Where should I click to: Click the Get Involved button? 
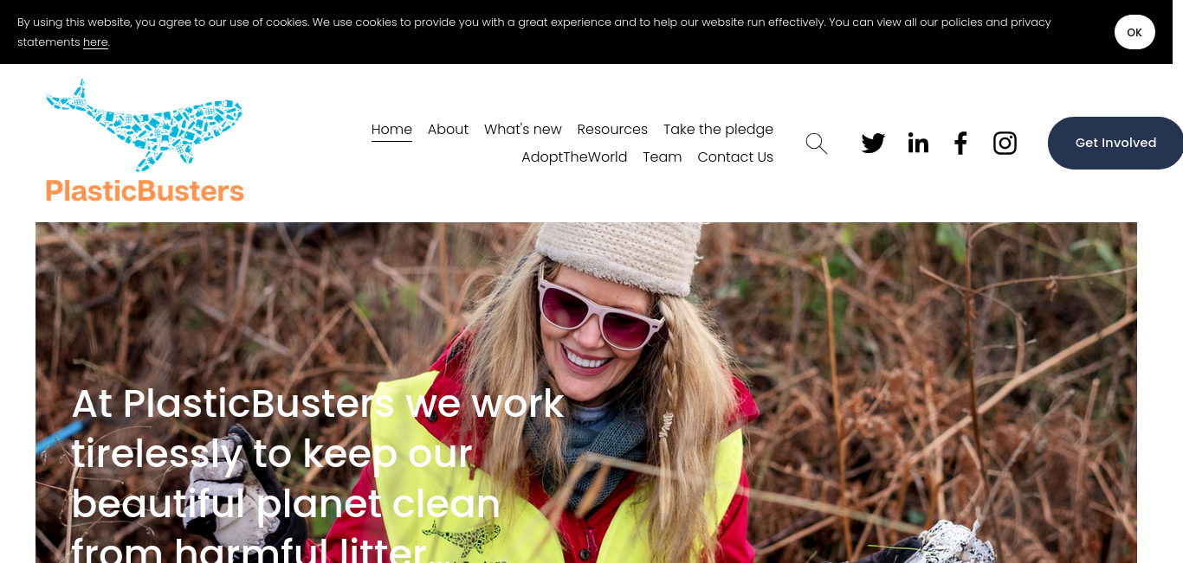(1115, 143)
